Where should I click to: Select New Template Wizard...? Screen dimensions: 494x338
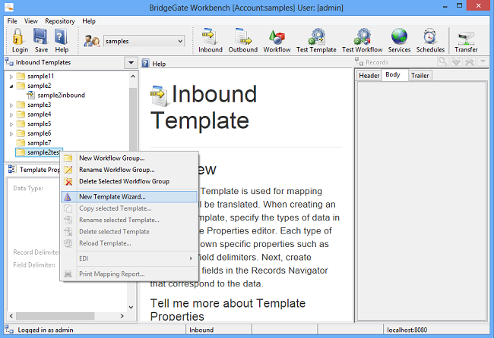coord(129,196)
